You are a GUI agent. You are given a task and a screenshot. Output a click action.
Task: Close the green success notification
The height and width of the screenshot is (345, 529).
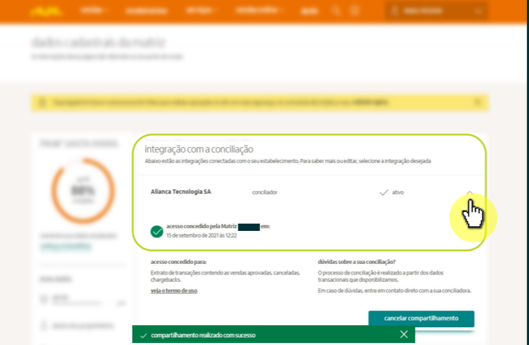point(404,334)
